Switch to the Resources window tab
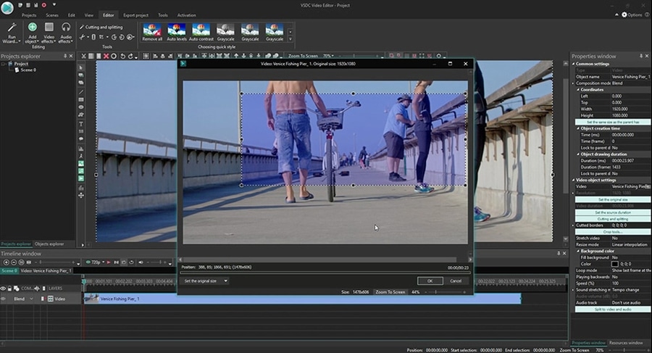Viewport: 652px width, 353px height. 625,342
